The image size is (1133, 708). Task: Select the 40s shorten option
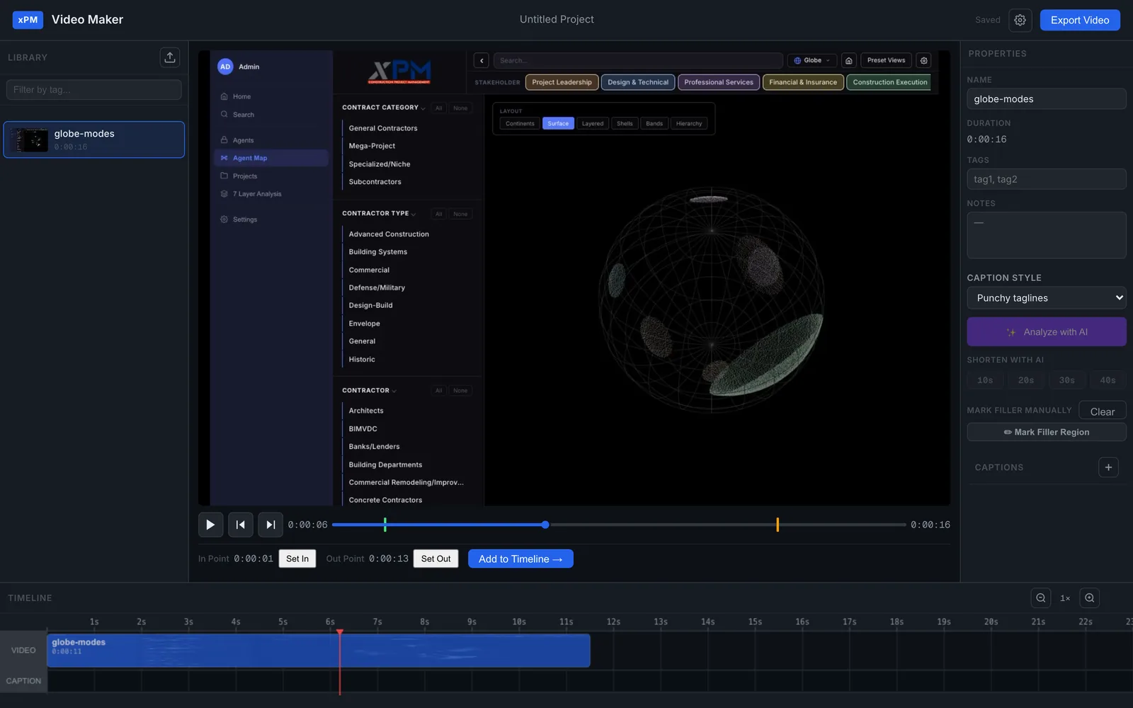point(1108,380)
